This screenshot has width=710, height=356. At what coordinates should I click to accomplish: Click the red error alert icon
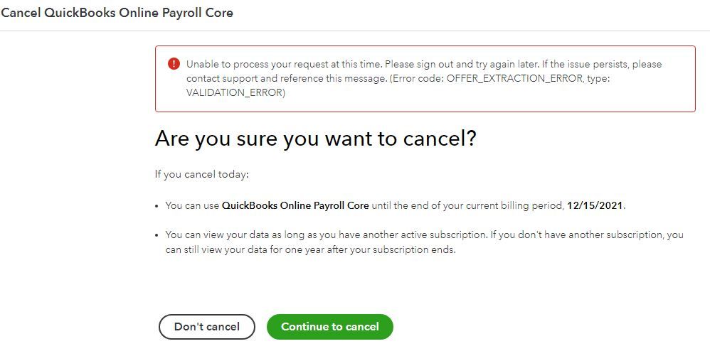pyautogui.click(x=174, y=64)
